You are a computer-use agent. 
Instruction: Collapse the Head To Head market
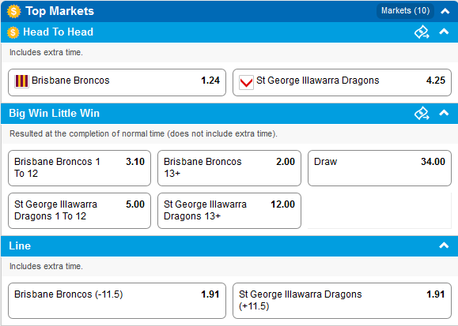coord(444,32)
